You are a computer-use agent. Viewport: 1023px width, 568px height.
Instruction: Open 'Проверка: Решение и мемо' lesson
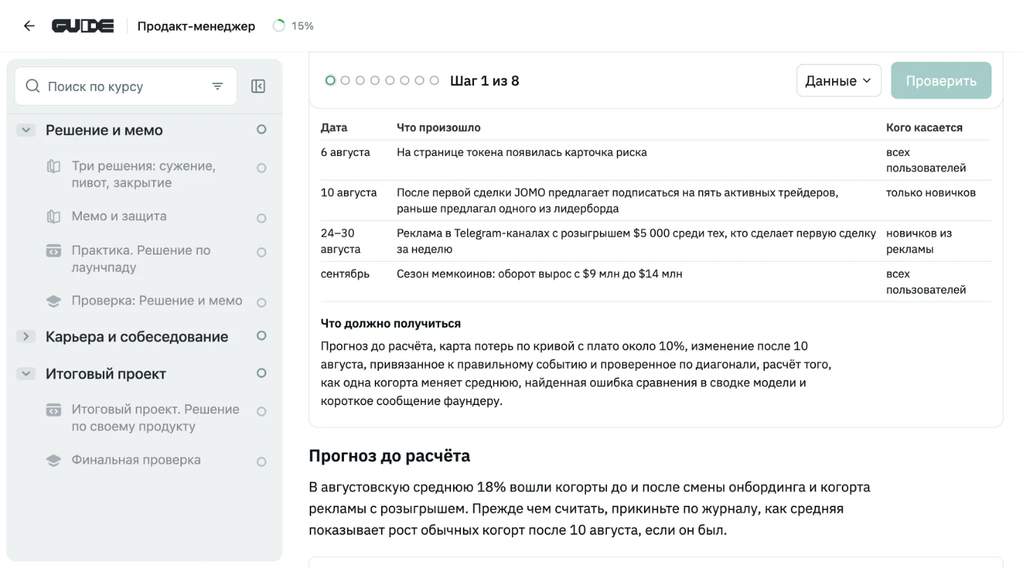point(157,301)
